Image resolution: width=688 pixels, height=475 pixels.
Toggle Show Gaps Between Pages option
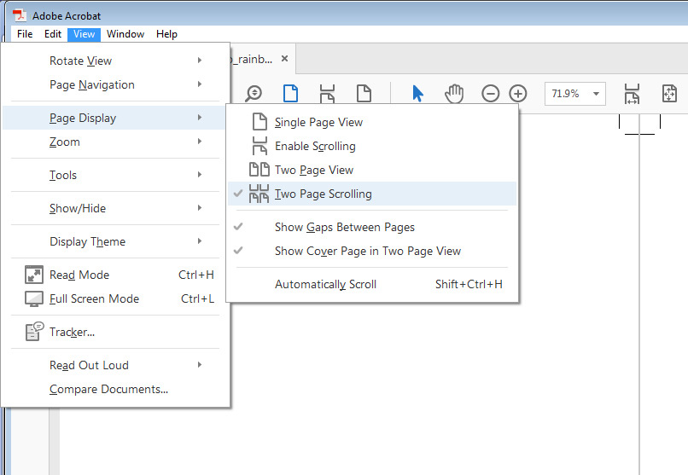point(344,228)
